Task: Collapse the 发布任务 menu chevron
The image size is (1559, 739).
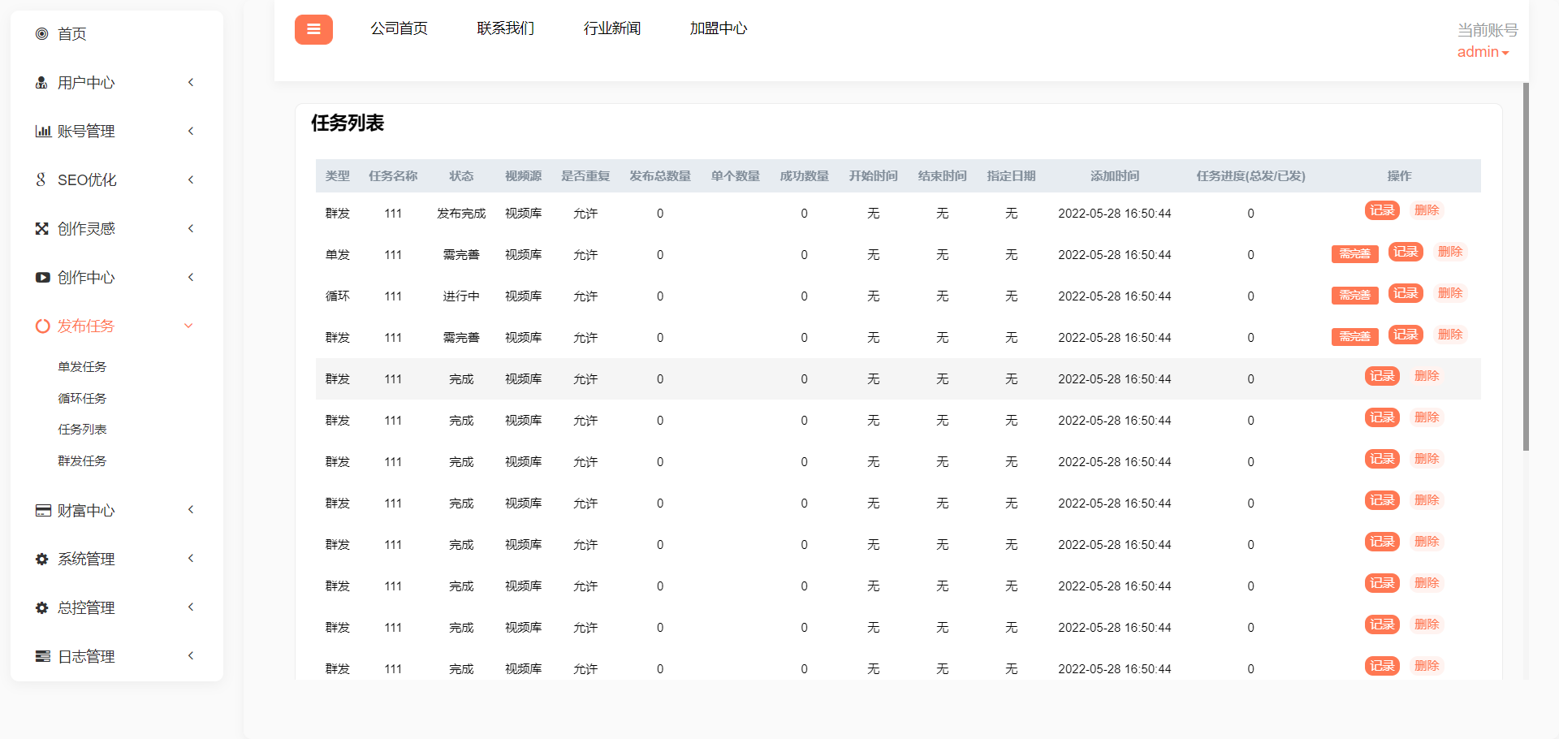Action: 188,326
